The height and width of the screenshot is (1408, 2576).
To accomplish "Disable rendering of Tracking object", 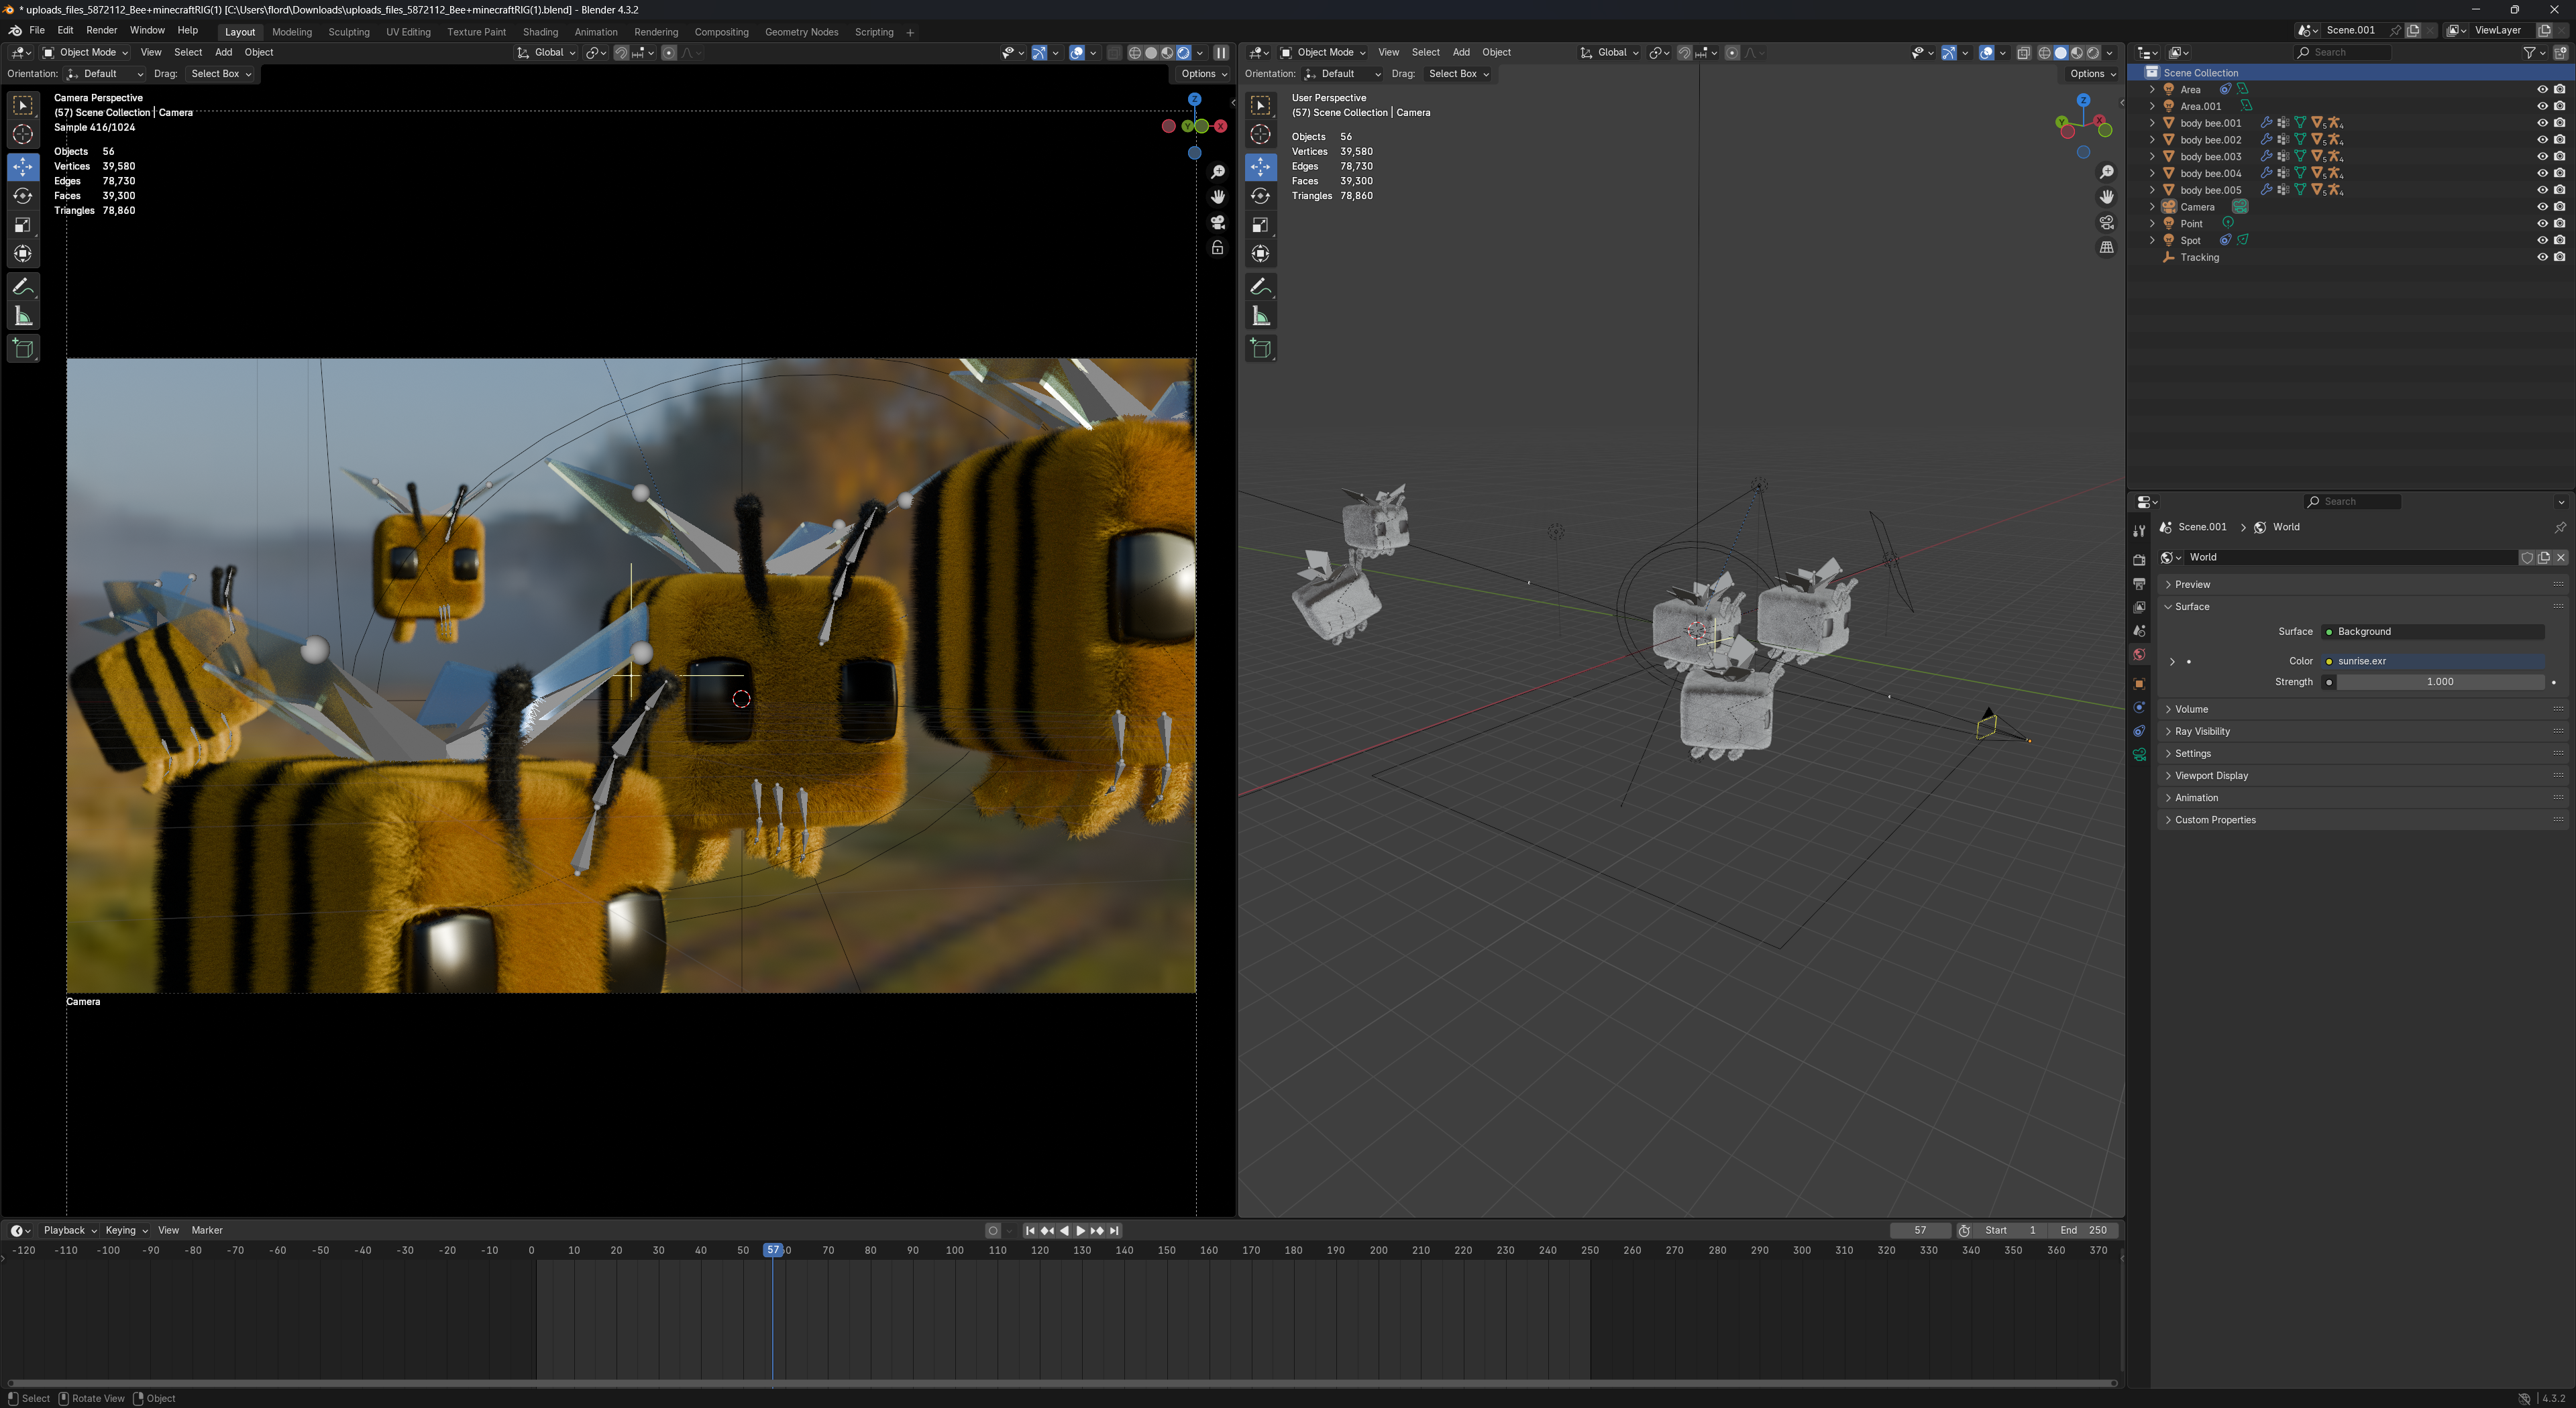I will click(x=2560, y=258).
